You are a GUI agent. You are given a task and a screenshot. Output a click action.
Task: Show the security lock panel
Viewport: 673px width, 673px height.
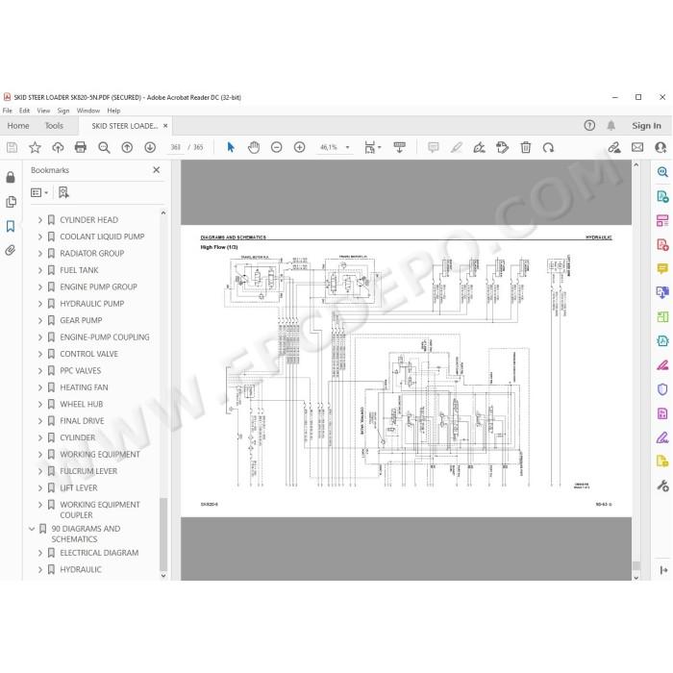(x=11, y=177)
